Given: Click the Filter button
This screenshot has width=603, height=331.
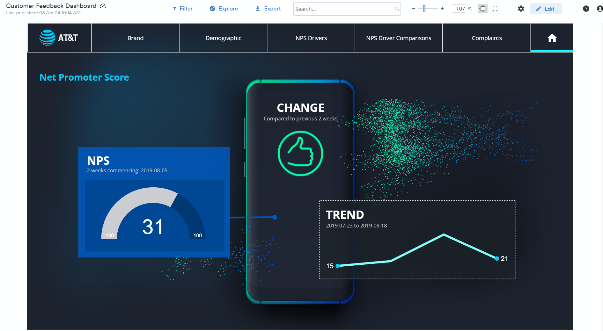Looking at the screenshot, I should [x=182, y=9].
